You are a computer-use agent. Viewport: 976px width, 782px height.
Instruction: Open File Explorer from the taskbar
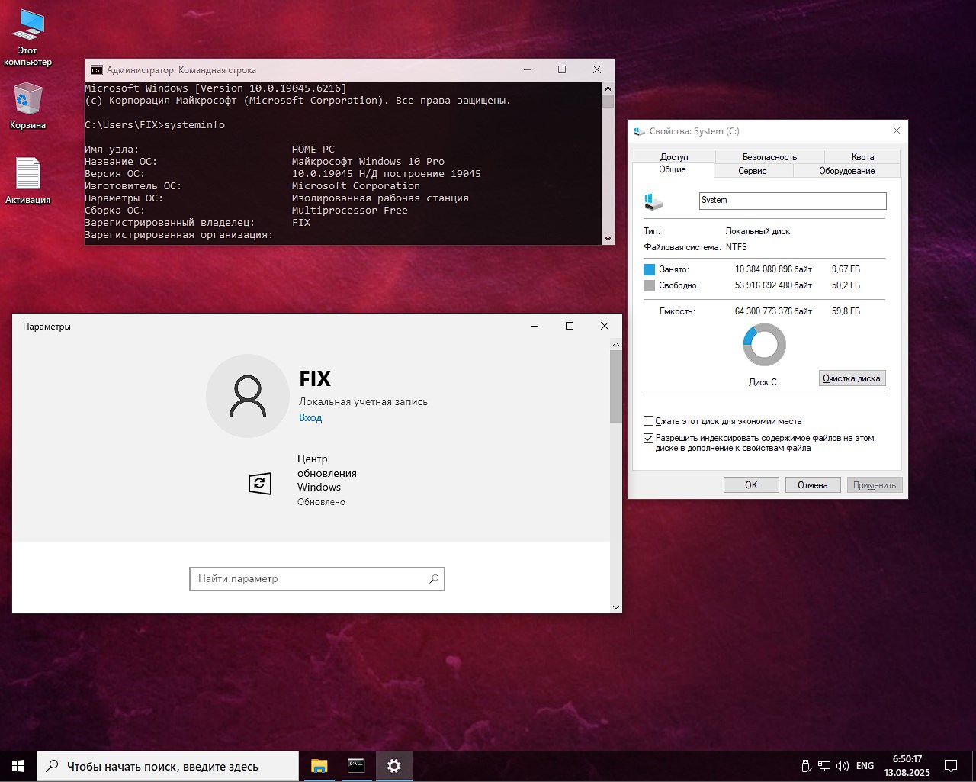point(319,766)
